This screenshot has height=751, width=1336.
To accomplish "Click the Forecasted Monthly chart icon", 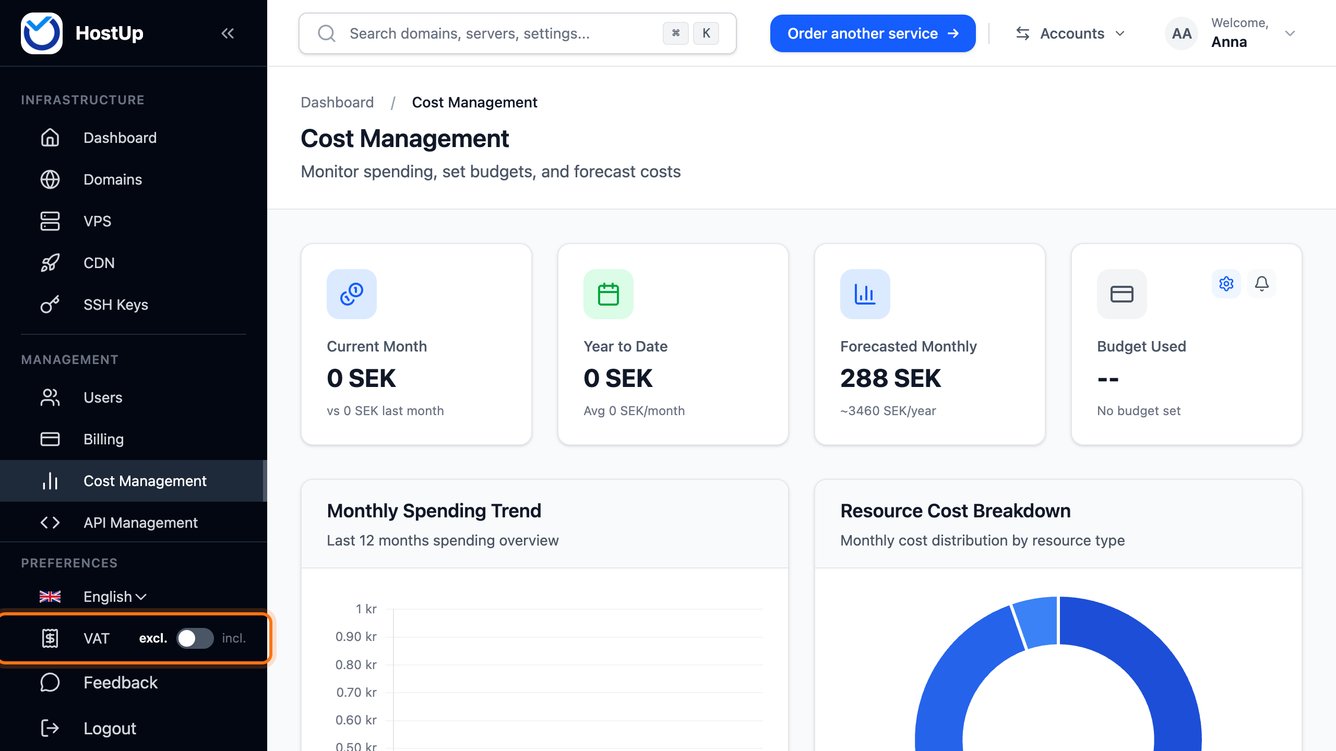I will (865, 294).
